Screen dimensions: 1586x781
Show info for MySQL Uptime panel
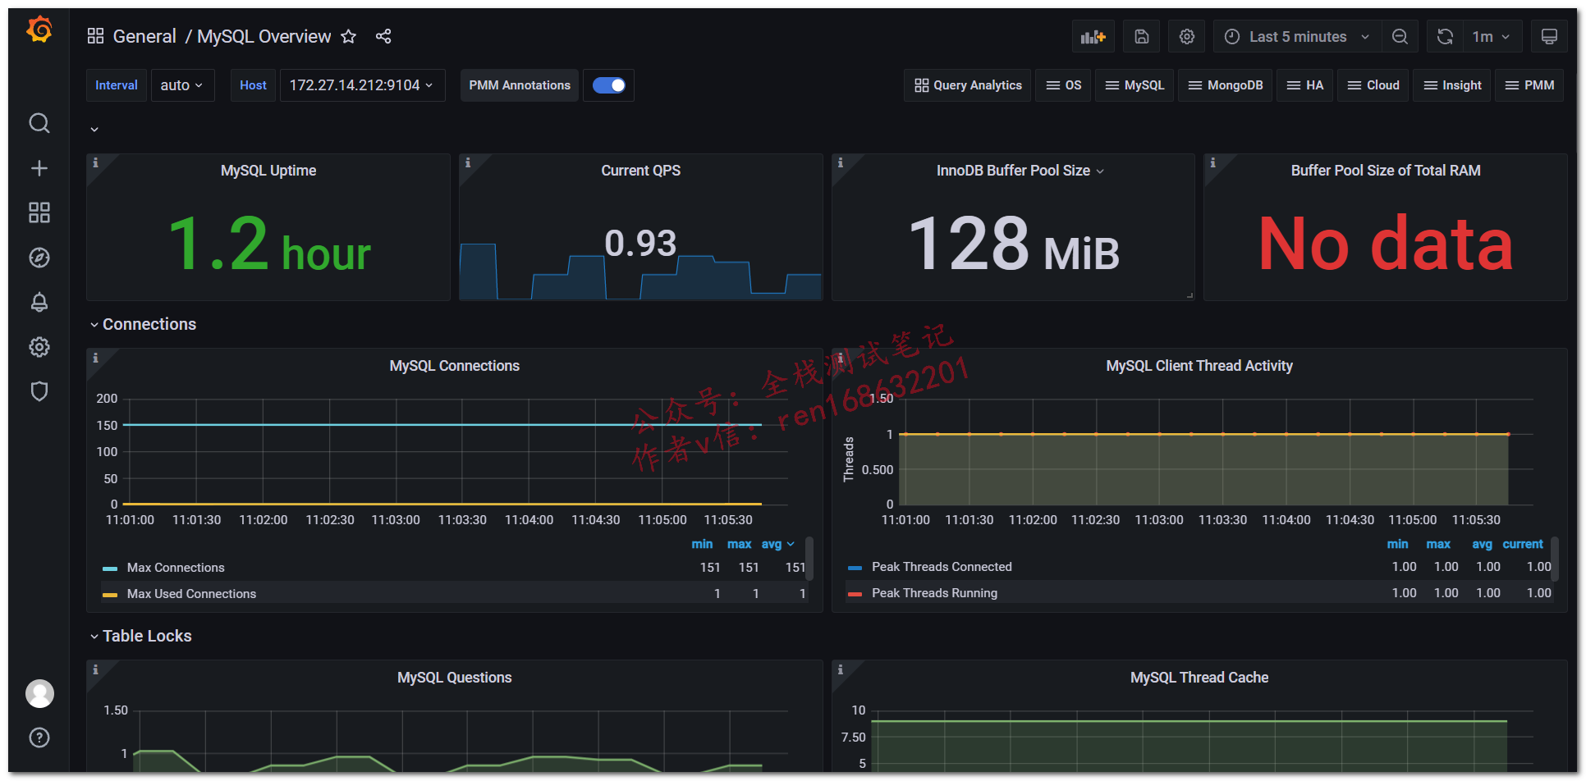95,162
